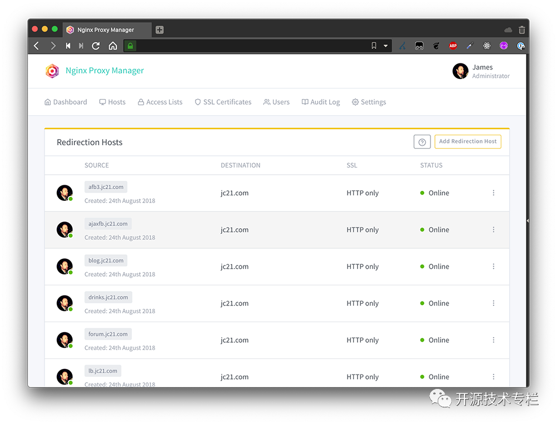Click the rewind history button
The height and width of the screenshot is (424, 557).
pyautogui.click(x=68, y=46)
